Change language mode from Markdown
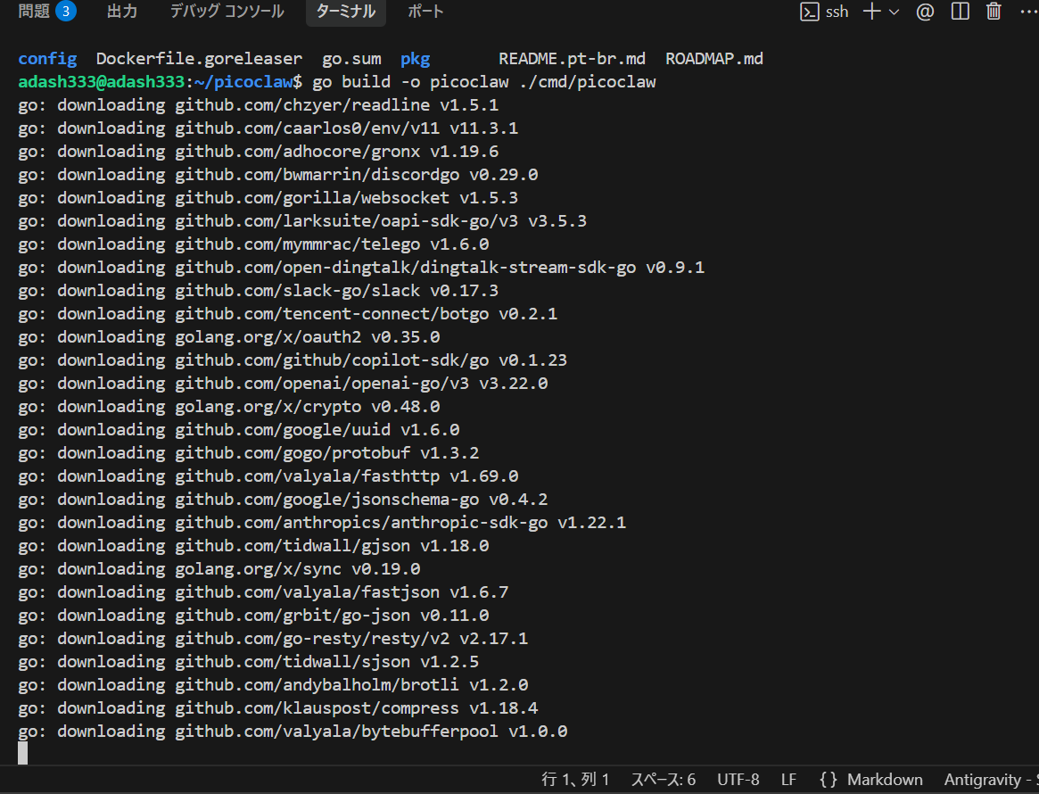This screenshot has width=1039, height=794. coord(884,780)
